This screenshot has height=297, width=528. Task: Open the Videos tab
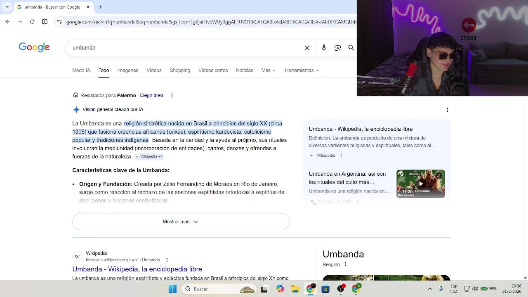(x=154, y=70)
